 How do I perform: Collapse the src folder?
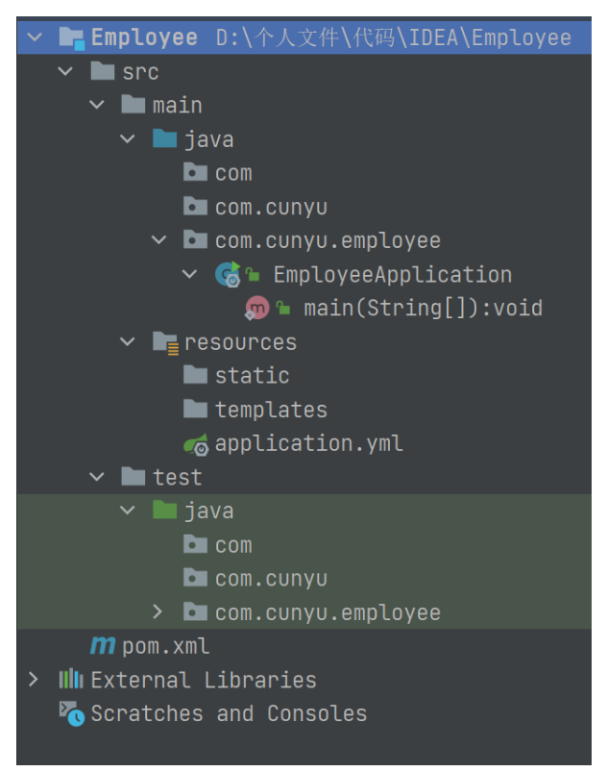click(x=65, y=72)
